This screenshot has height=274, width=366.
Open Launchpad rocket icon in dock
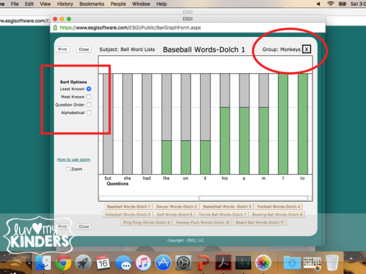[x=83, y=263]
